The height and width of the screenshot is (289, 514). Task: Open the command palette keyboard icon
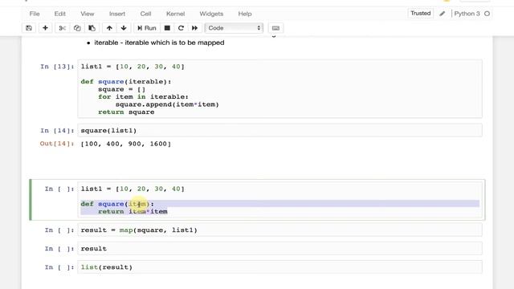tap(275, 28)
